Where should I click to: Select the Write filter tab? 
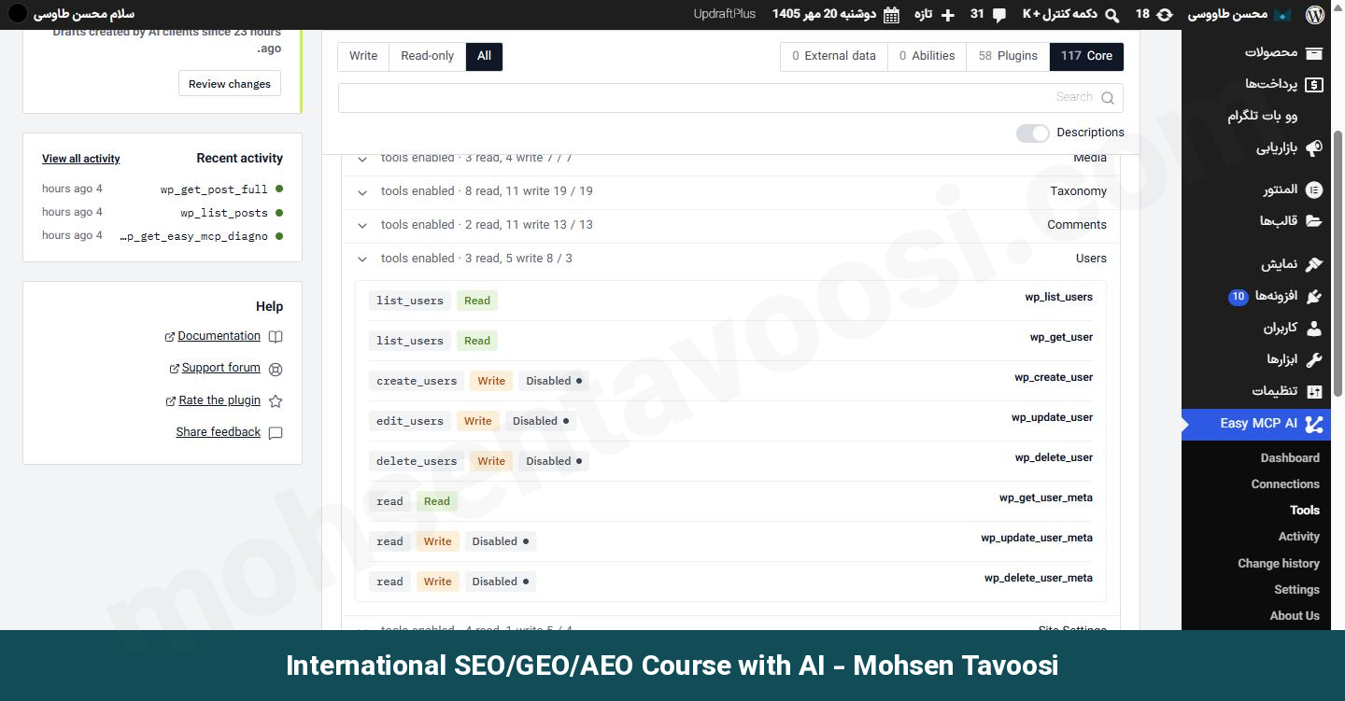click(x=363, y=56)
